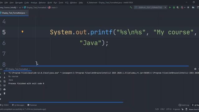
Task: Open the Refactor menu
Action: point(42,2)
